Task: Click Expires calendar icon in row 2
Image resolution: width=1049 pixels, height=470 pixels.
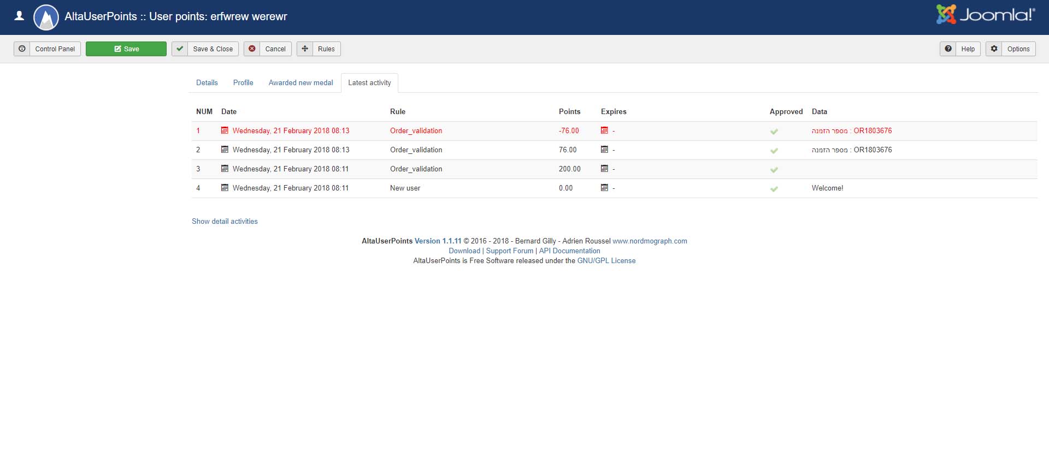Action: 604,150
